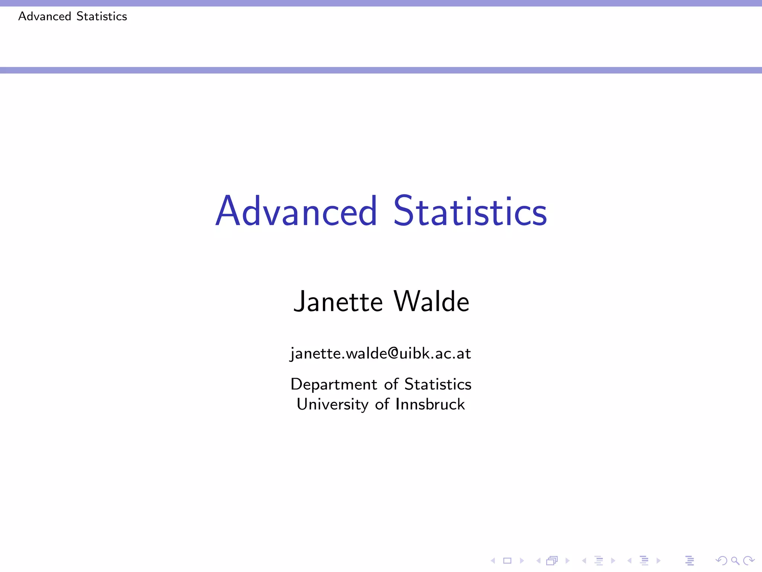Click the slide rectangle navigation icon
This screenshot has height=572, width=762.
[507, 560]
